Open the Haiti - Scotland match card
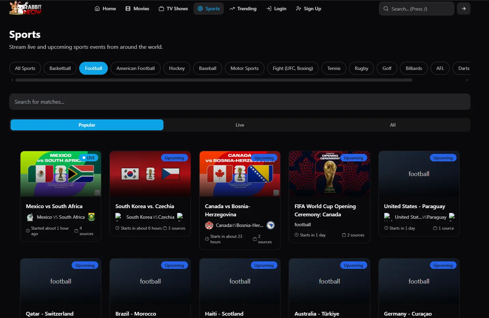Image resolution: width=489 pixels, height=318 pixels. [240, 288]
